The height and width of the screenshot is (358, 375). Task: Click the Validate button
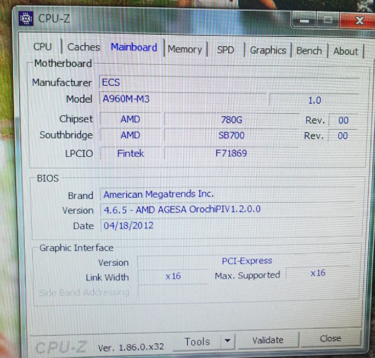[268, 340]
